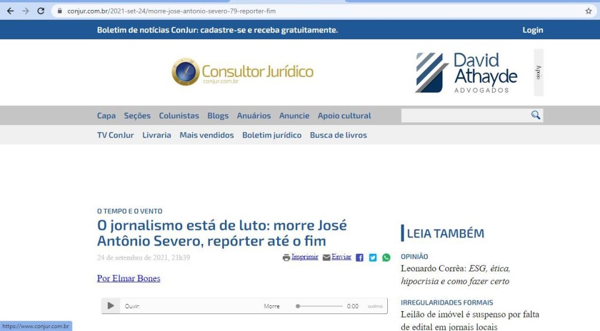Screen dimensions: 600x331
Task: Click the Login link
Action: tap(533, 30)
